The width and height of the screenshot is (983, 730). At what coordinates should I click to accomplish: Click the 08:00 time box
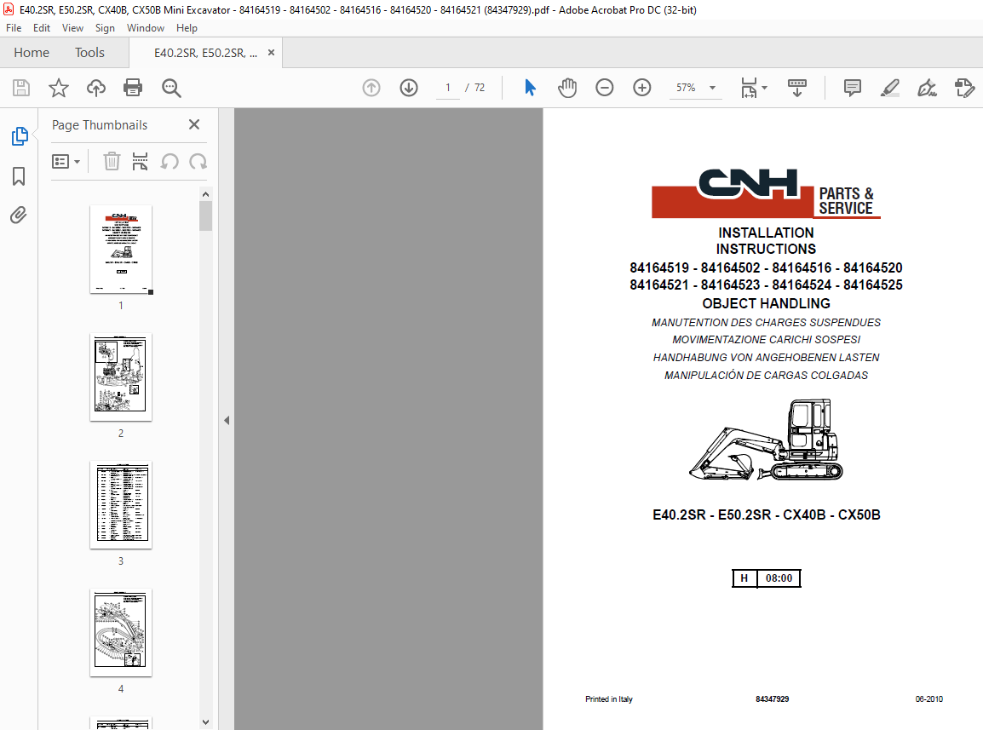pyautogui.click(x=779, y=578)
